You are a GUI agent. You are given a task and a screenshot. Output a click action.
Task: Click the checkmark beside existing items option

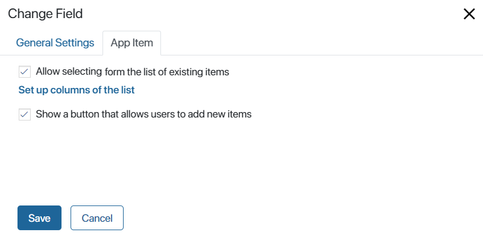tap(25, 72)
